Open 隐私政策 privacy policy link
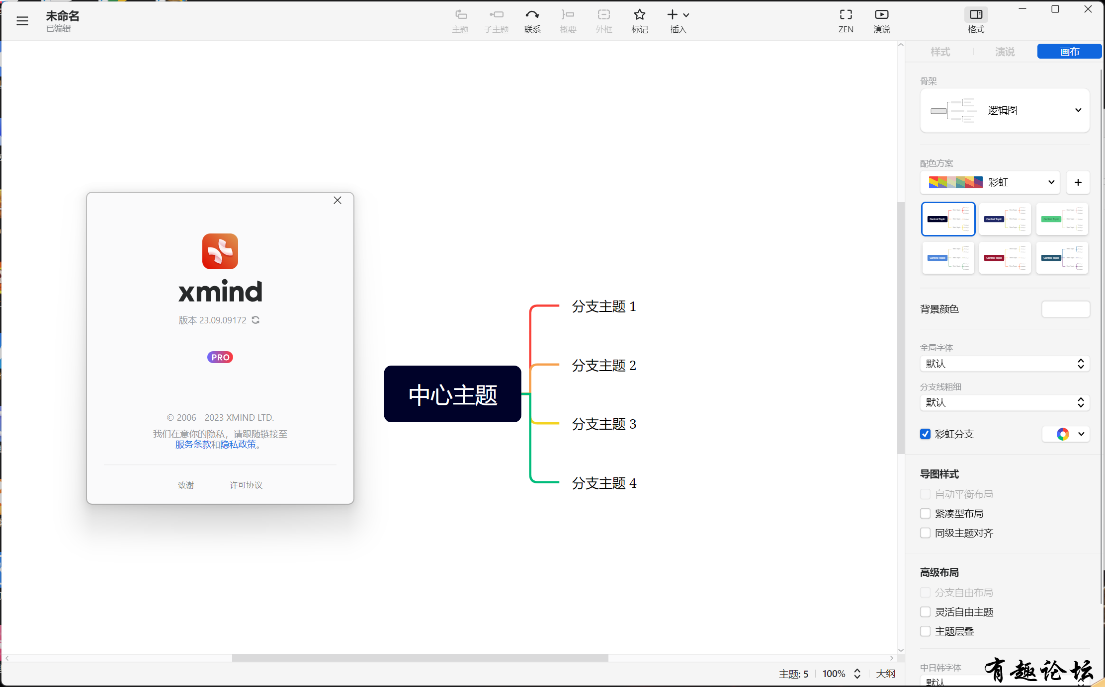This screenshot has height=687, width=1105. click(x=238, y=444)
